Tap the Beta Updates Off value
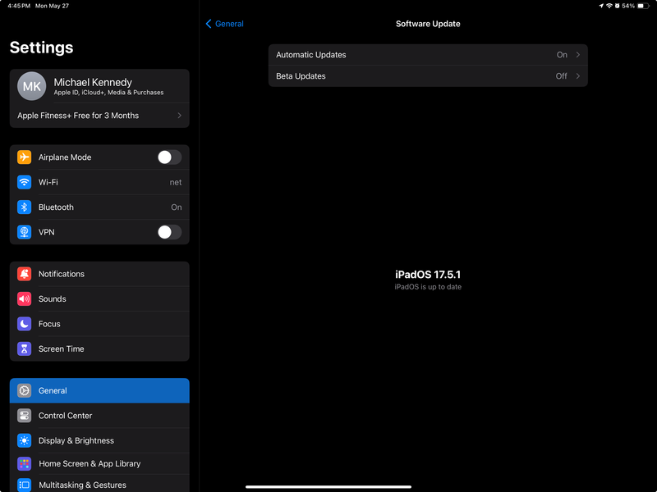Viewport: 657px width, 492px height. 562,76
